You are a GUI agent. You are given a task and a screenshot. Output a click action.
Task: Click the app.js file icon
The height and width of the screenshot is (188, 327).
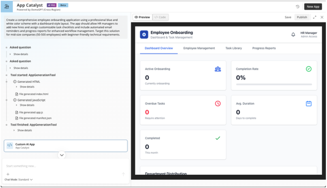pos(17,113)
